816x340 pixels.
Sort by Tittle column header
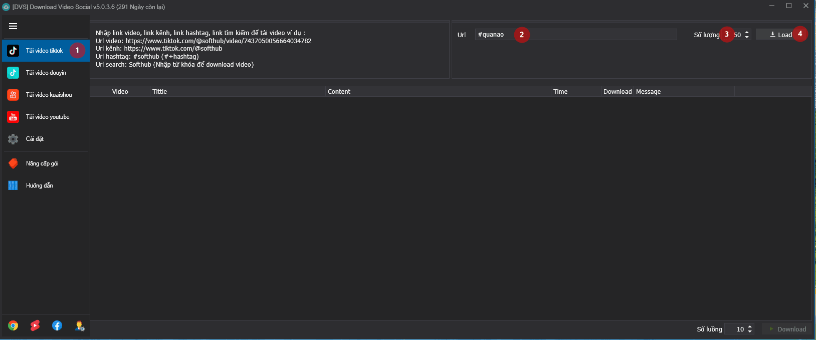point(238,92)
